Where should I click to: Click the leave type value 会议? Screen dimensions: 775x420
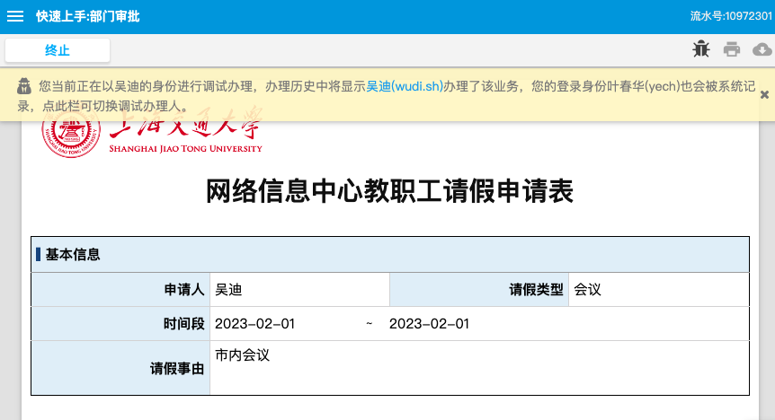click(587, 290)
